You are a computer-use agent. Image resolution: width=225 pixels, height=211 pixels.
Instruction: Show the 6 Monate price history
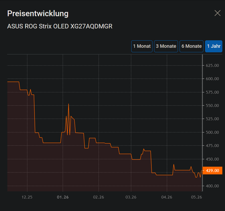coord(192,46)
